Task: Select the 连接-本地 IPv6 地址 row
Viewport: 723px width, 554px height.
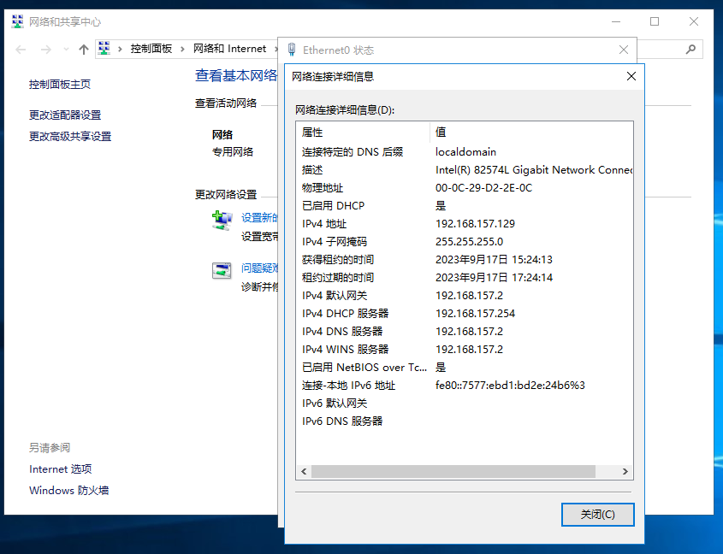Action: point(465,386)
